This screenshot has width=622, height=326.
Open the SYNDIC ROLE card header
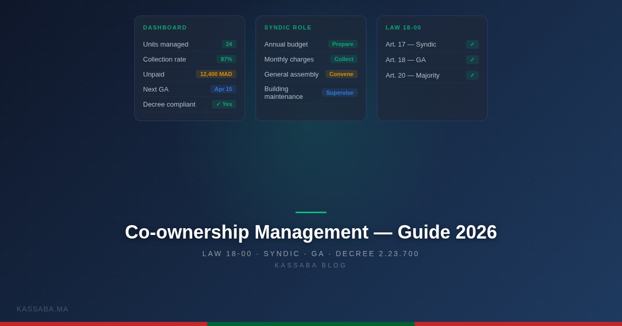coord(288,27)
